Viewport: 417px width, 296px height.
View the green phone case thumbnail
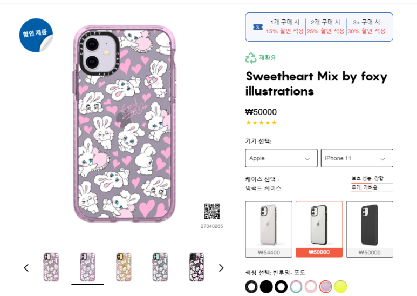[160, 266]
